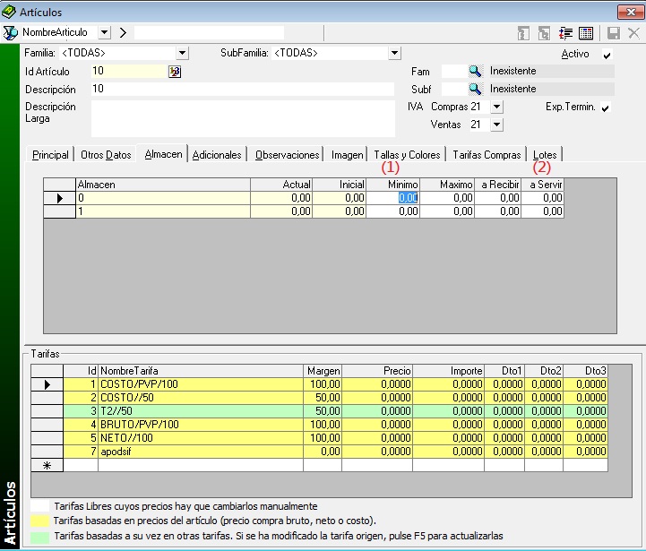Select row marker of Almacen 0
The width and height of the screenshot is (646, 551).
60,198
